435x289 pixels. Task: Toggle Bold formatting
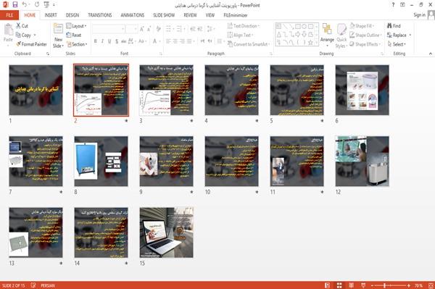pyautogui.click(x=95, y=41)
